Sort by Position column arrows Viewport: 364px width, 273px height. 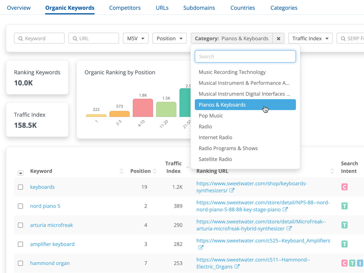tap(155, 171)
